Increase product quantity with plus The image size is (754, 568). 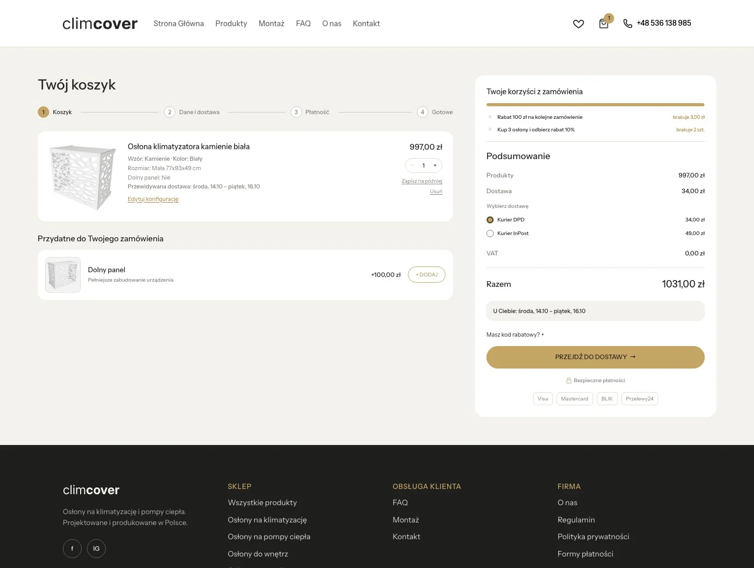435,165
